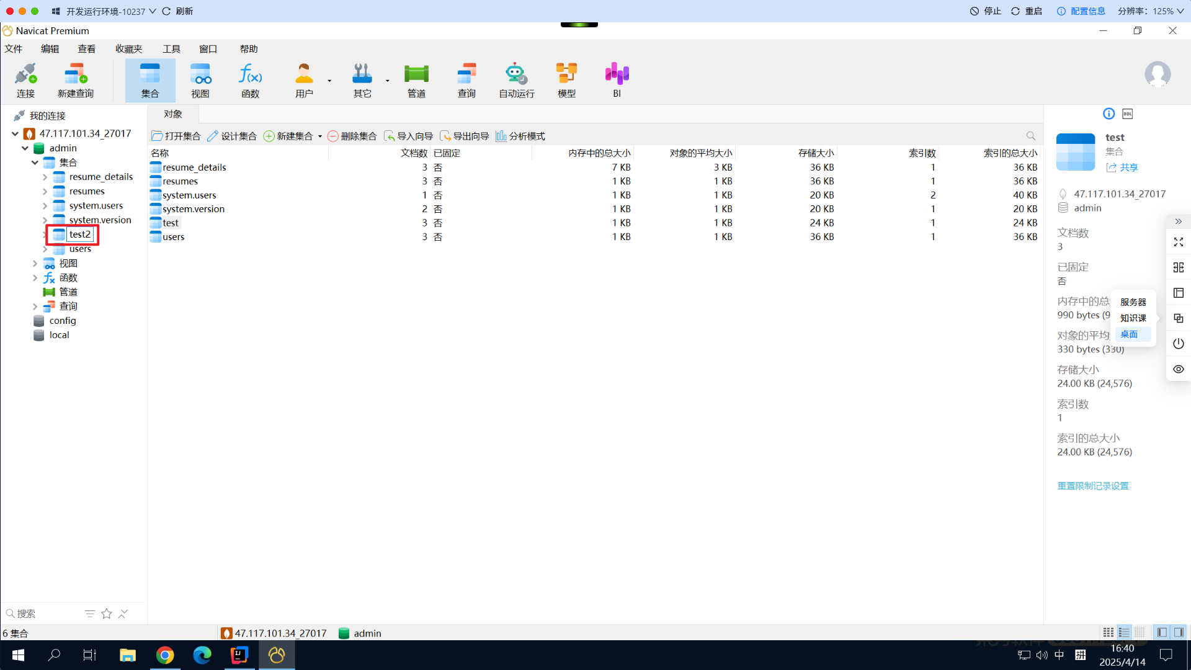Click 打开集合 button
The image size is (1191, 670).
click(176, 136)
